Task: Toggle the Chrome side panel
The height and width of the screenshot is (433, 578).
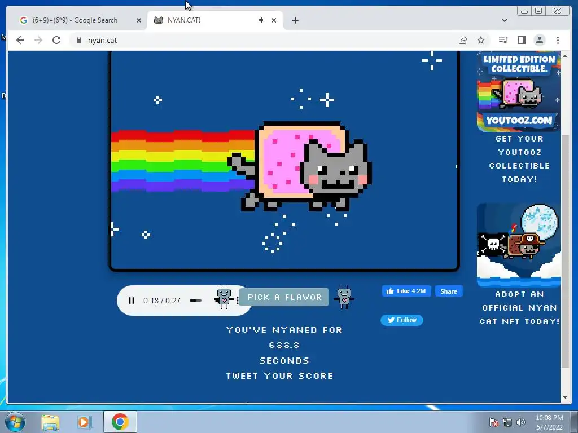Action: tap(521, 40)
